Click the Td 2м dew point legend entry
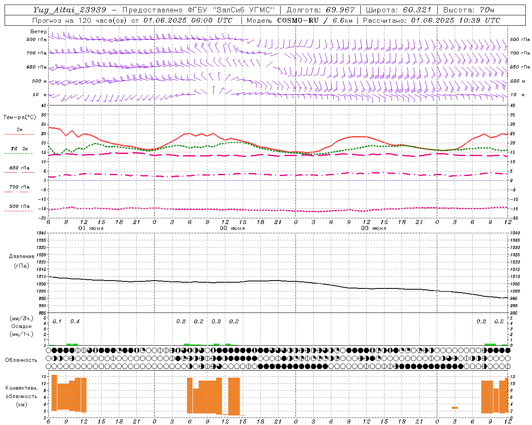Screen dimensions: 532x425 coord(20,149)
